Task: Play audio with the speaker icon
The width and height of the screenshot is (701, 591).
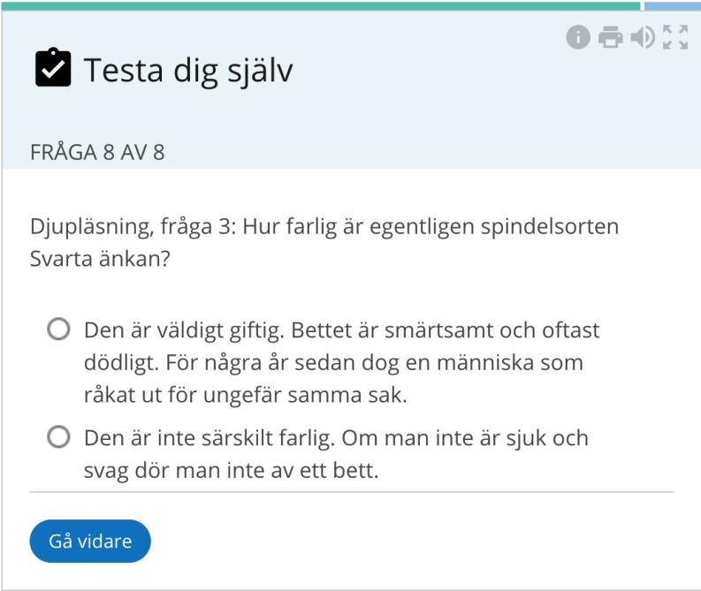Action: coord(643,37)
